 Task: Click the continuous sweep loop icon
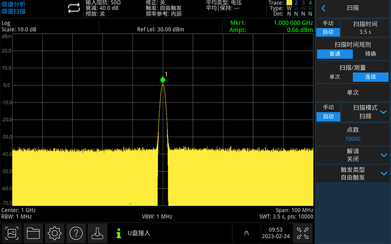[73, 8]
